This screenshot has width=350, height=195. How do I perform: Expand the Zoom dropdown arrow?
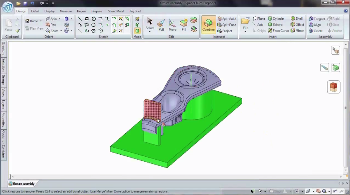pyautogui.click(x=61, y=31)
